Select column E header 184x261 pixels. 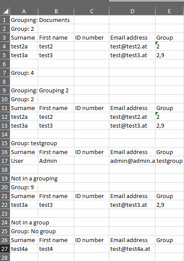(170, 11)
